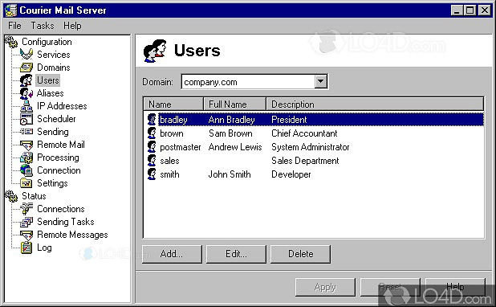Select Settings in the tree
This screenshot has width=496, height=307.
(52, 183)
